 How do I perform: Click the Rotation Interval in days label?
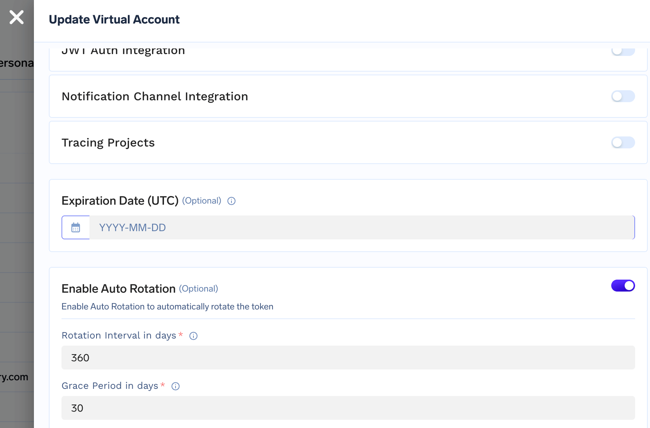[x=119, y=336]
